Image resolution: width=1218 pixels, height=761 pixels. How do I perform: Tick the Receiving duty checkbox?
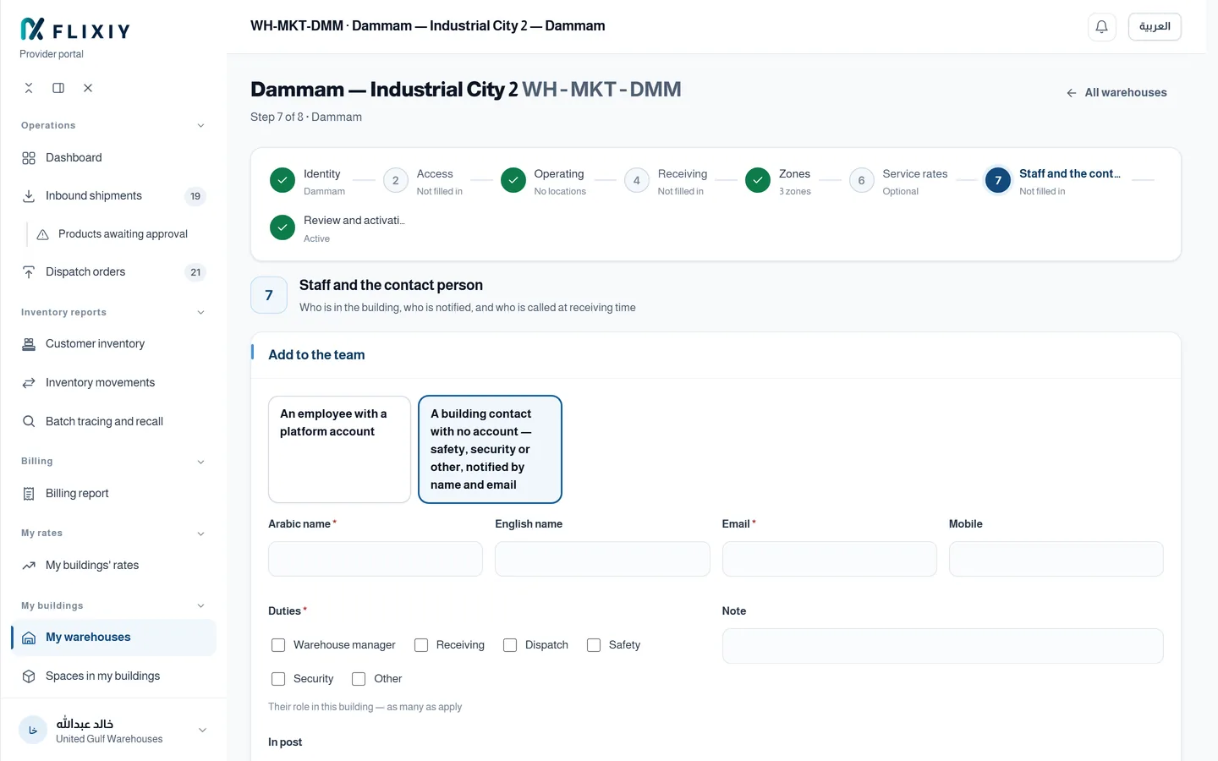tap(421, 645)
